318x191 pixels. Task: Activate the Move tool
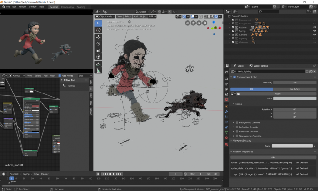(99, 38)
